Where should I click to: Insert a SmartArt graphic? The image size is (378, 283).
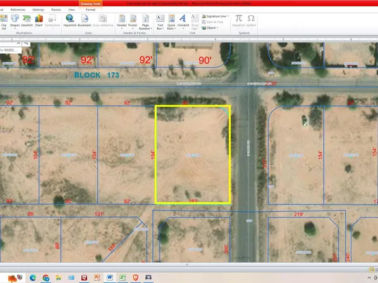(27, 21)
